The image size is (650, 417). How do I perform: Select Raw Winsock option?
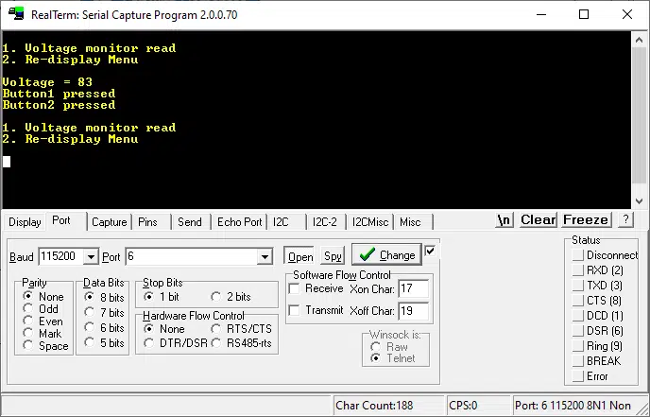coord(389,346)
